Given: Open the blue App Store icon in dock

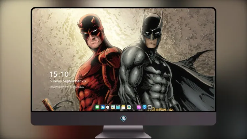Looking at the screenshot, I should 145,107.
